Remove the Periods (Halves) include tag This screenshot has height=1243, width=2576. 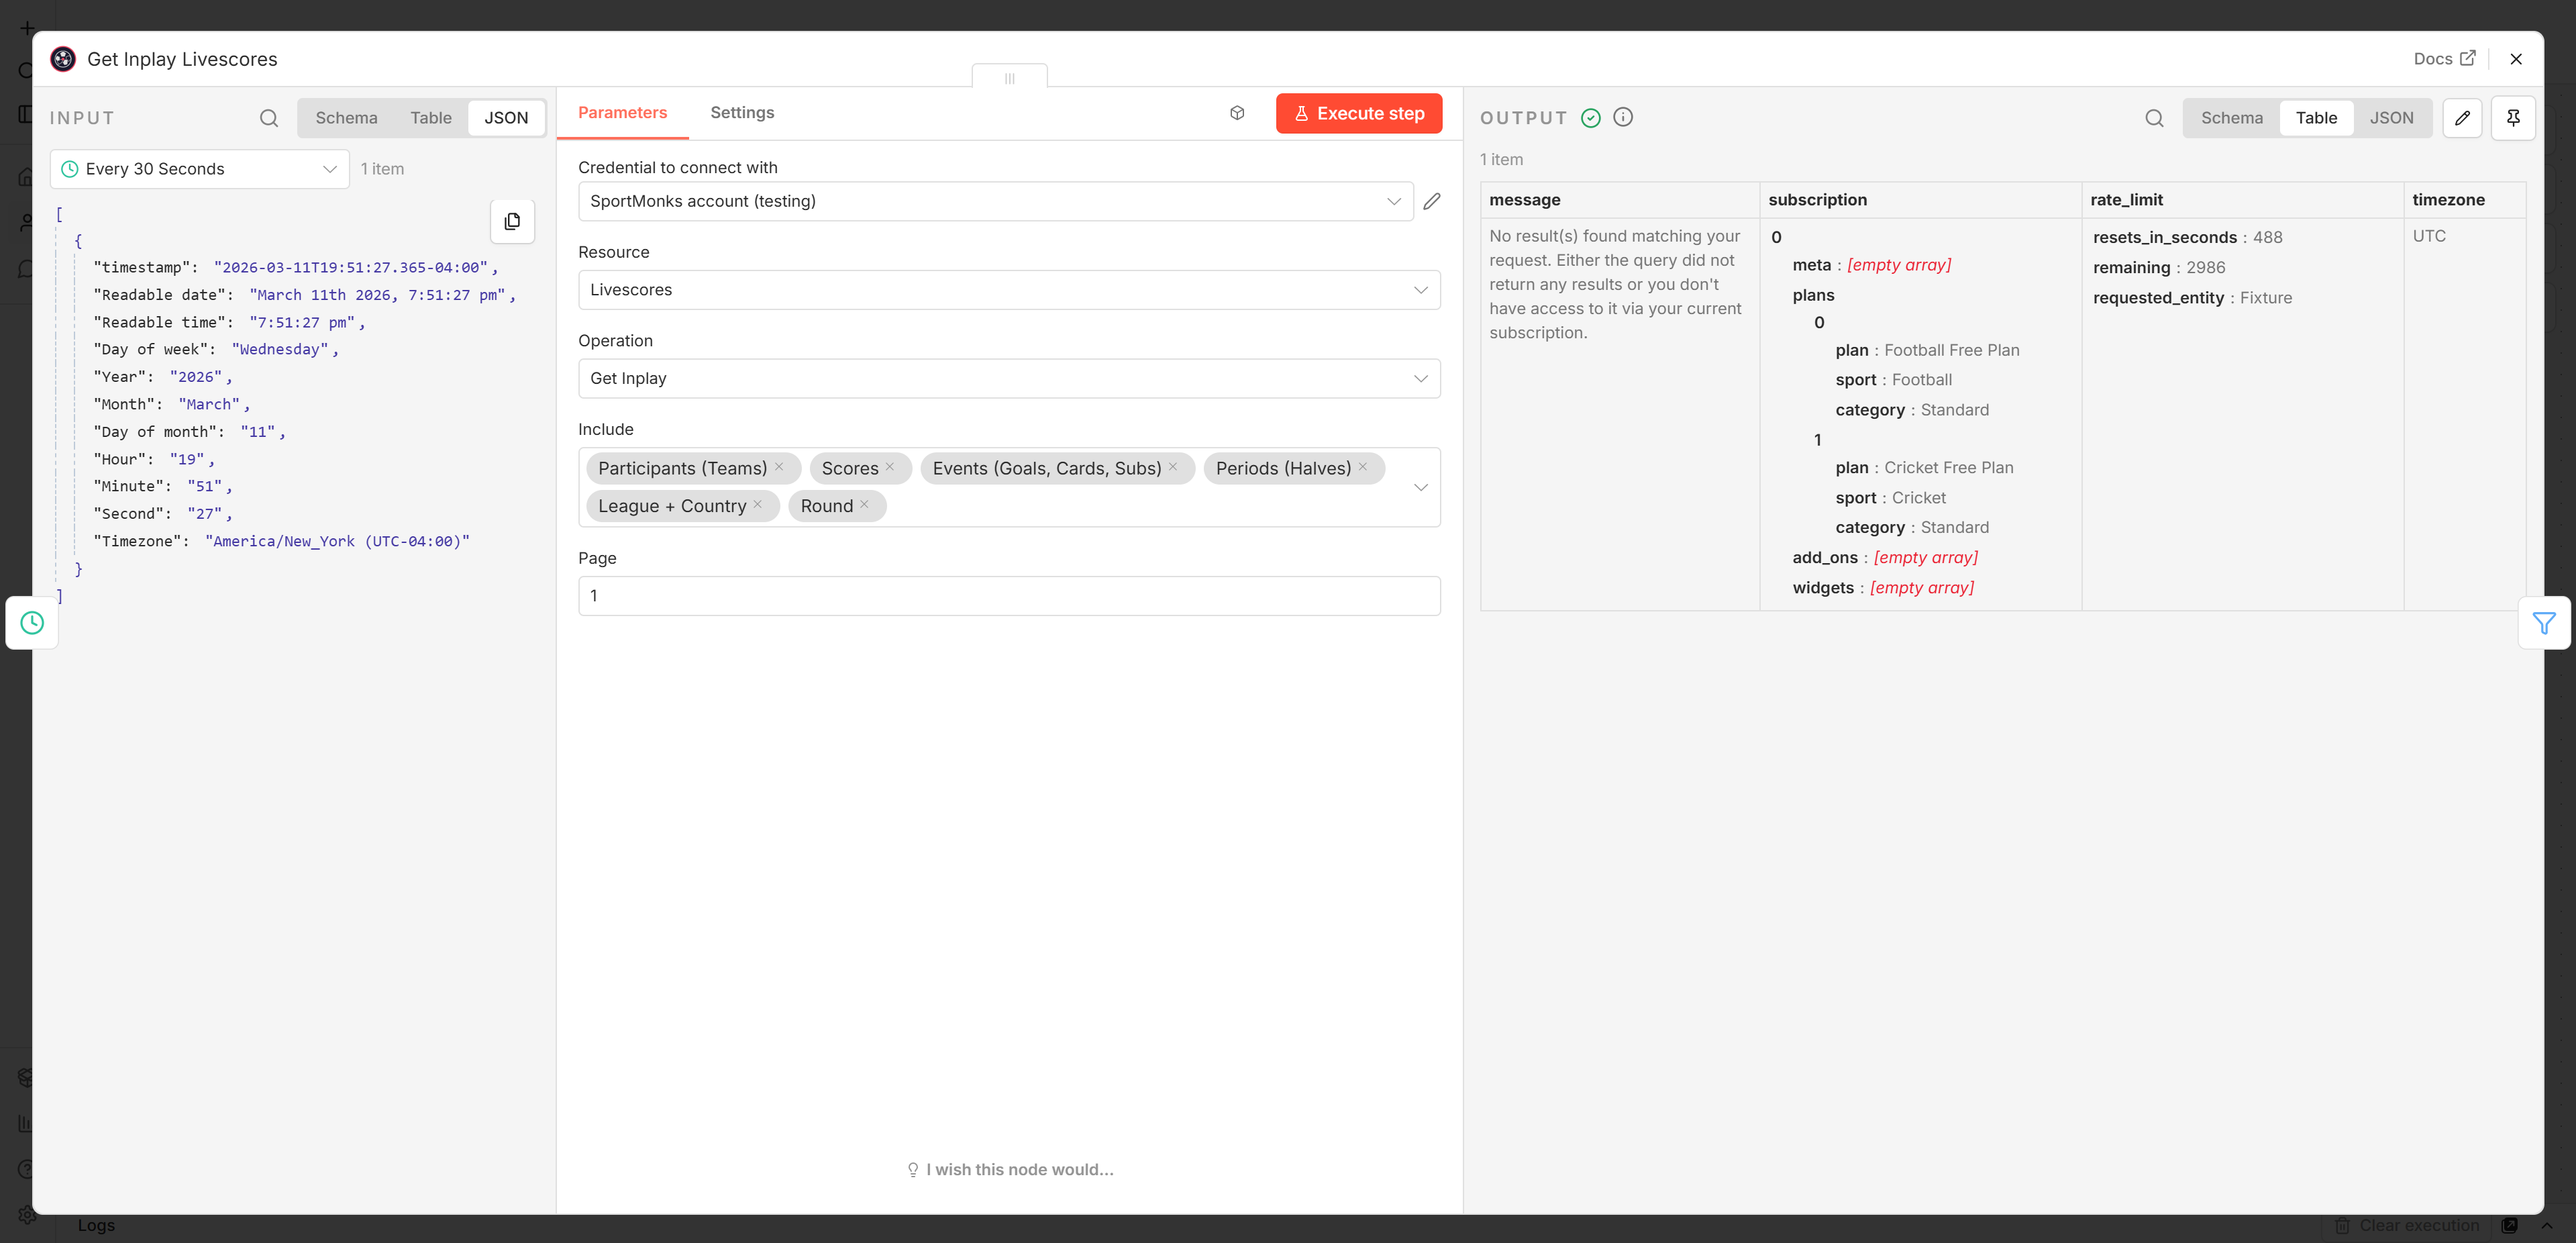pos(1362,467)
